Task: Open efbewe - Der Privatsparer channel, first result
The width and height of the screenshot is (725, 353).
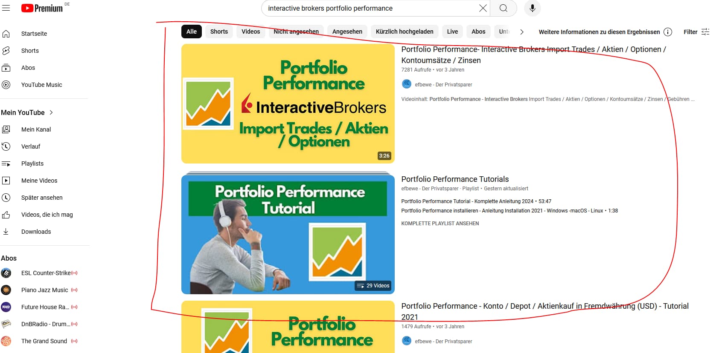Action: [443, 85]
